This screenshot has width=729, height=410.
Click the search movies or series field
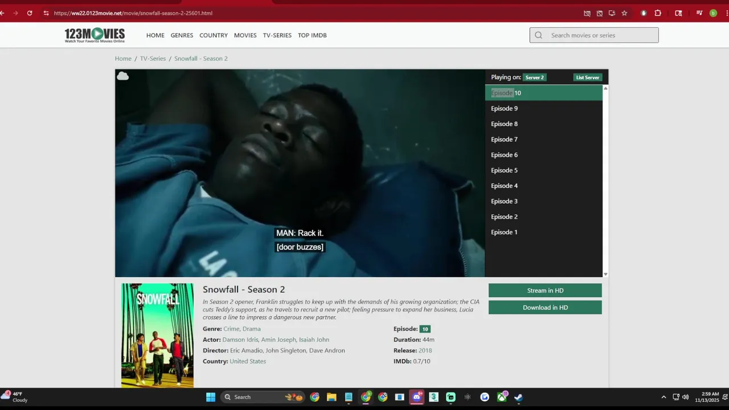[594, 35]
